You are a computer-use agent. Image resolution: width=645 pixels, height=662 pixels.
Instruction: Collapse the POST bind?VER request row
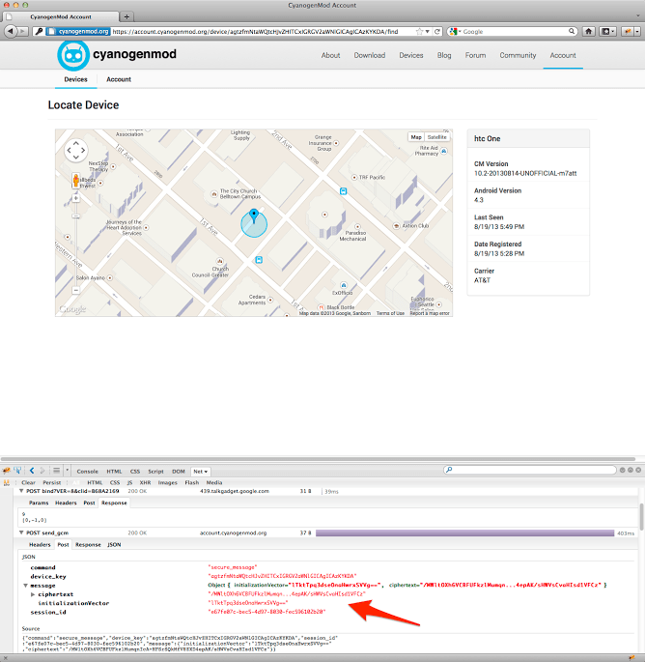click(x=21, y=491)
